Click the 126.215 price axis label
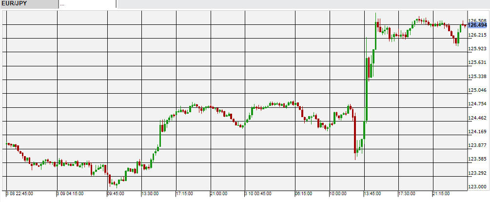 click(x=477, y=35)
